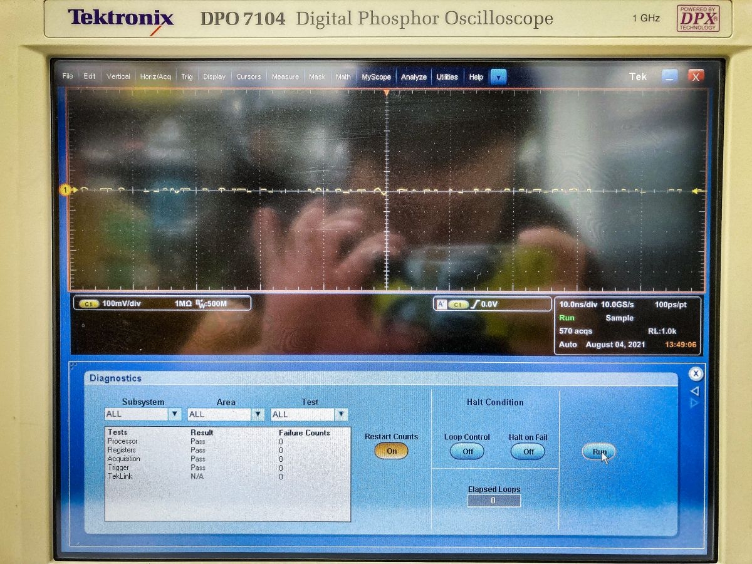Select the Acquisition test row
752x564 pixels.
coord(227,459)
